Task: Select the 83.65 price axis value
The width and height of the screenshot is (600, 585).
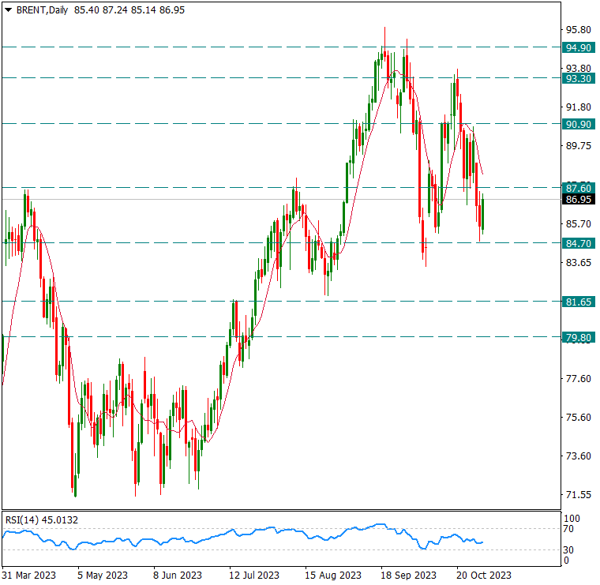Action: click(x=579, y=262)
